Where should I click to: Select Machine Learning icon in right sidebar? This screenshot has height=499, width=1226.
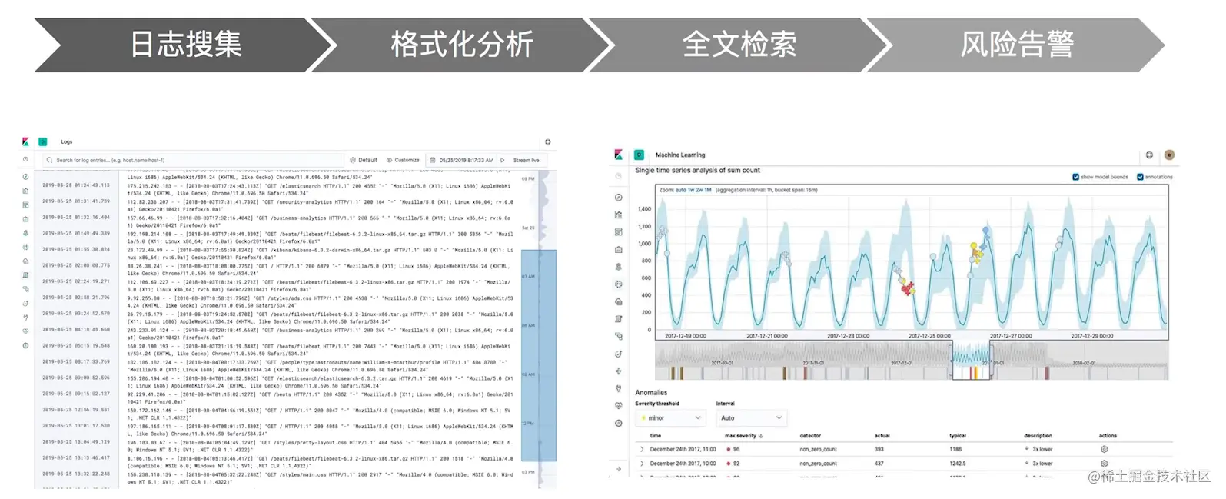619,284
